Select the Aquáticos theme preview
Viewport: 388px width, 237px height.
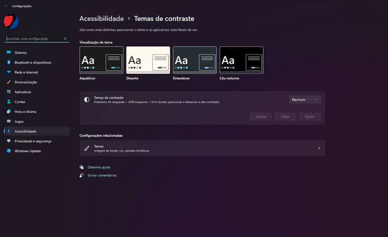(x=101, y=60)
